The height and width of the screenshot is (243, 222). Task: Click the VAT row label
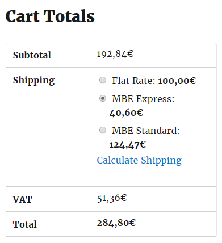(x=22, y=199)
